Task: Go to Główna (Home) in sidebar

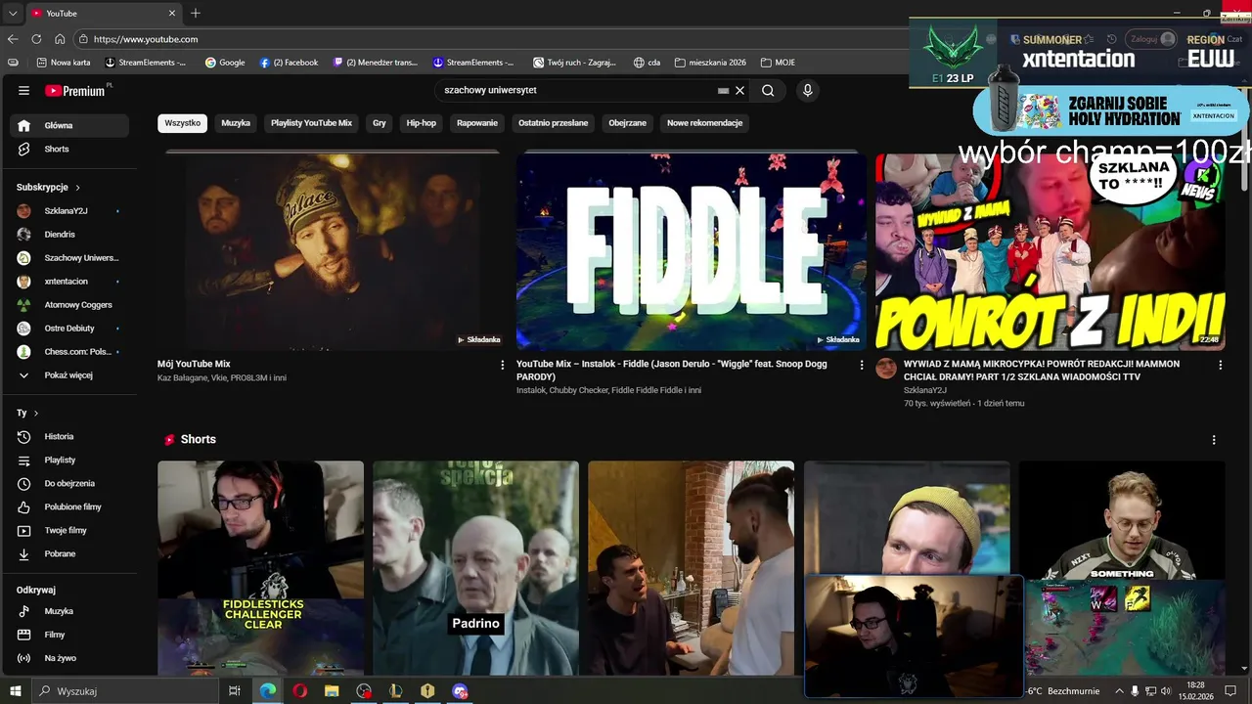Action: [69, 125]
